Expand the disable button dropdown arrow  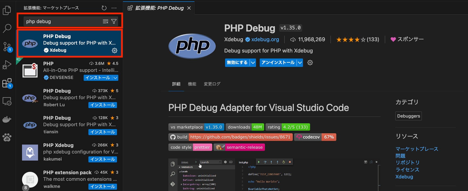point(253,63)
